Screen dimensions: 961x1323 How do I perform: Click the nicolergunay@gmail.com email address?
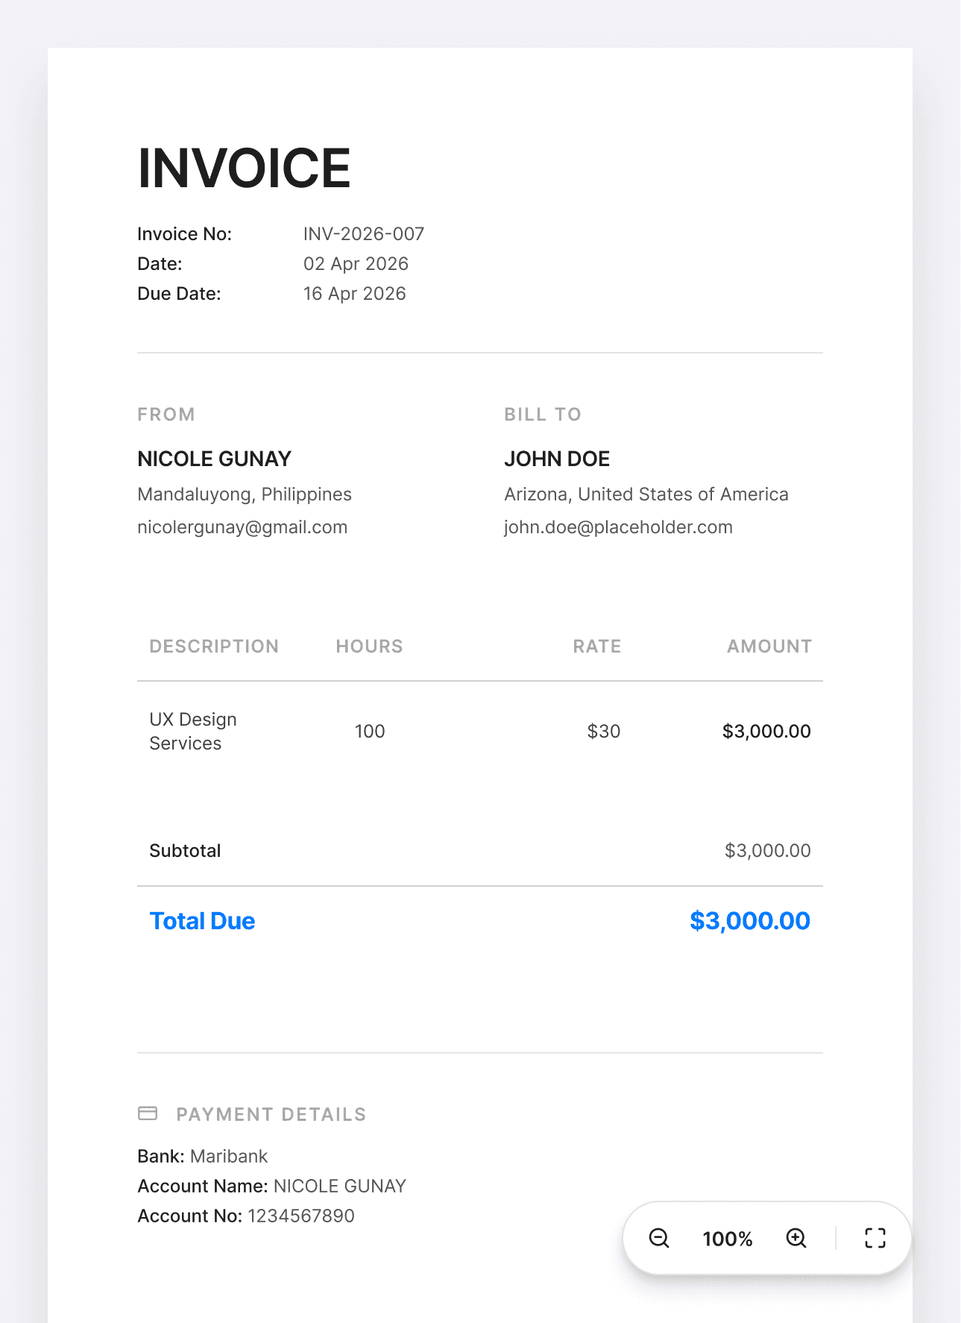(x=242, y=527)
